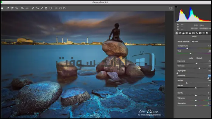Activate the Targeted Adjustment tool
This screenshot has height=119, width=212.
(17, 8)
